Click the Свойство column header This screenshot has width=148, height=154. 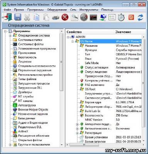[74, 32]
